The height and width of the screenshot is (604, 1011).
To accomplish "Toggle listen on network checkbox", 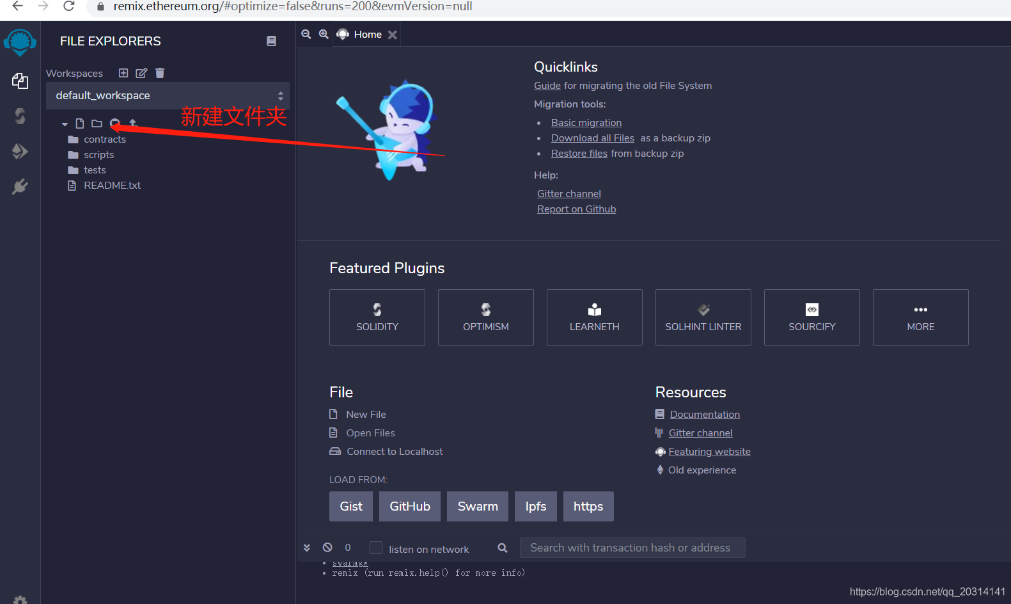I will tap(376, 548).
